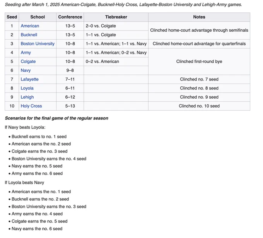Select 'Bucknell earns to no. 1 seed'
The height and width of the screenshot is (238, 263).
[39, 137]
